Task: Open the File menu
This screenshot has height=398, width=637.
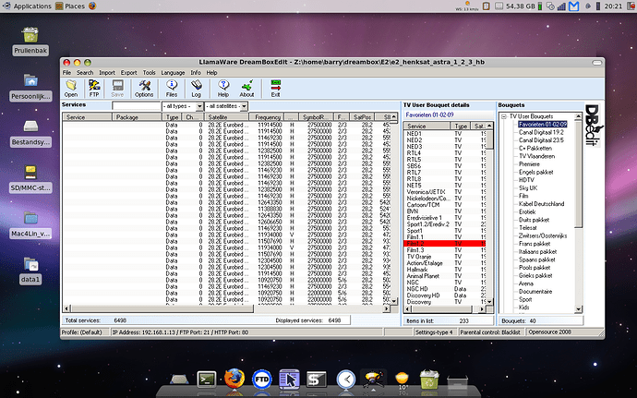Action: coord(66,72)
